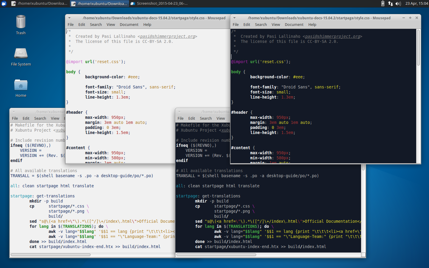Open the Edit menu of the left Makefile window
The width and height of the screenshot is (429, 268).
26,118
